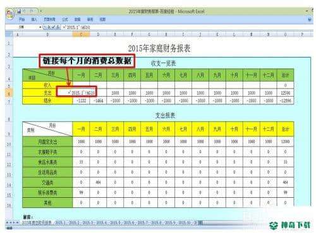316x237 pixels.
Task: Click the first-sheet navigation arrow
Action: tap(7, 222)
